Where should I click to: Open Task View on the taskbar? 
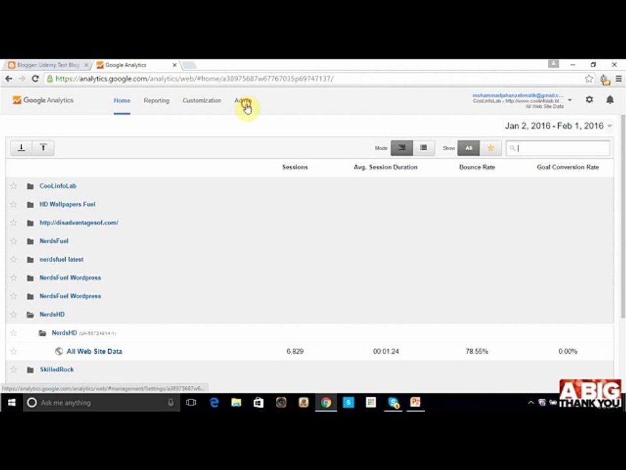191,403
